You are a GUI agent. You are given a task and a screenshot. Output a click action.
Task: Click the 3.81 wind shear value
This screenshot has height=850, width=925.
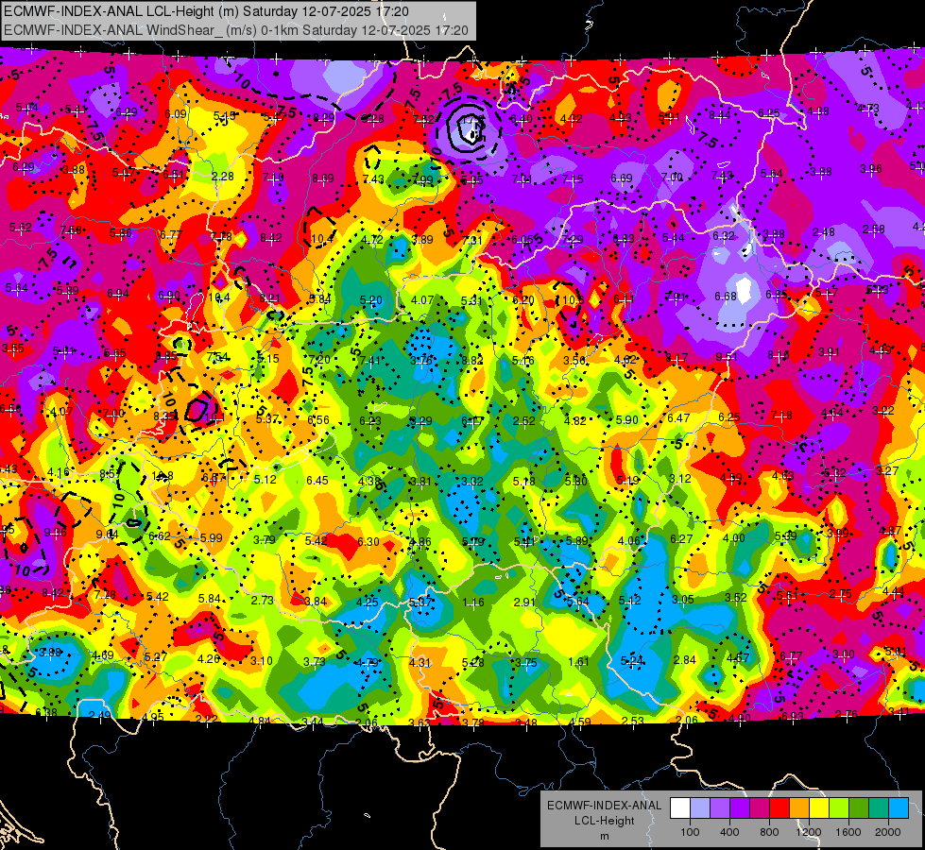coord(420,482)
